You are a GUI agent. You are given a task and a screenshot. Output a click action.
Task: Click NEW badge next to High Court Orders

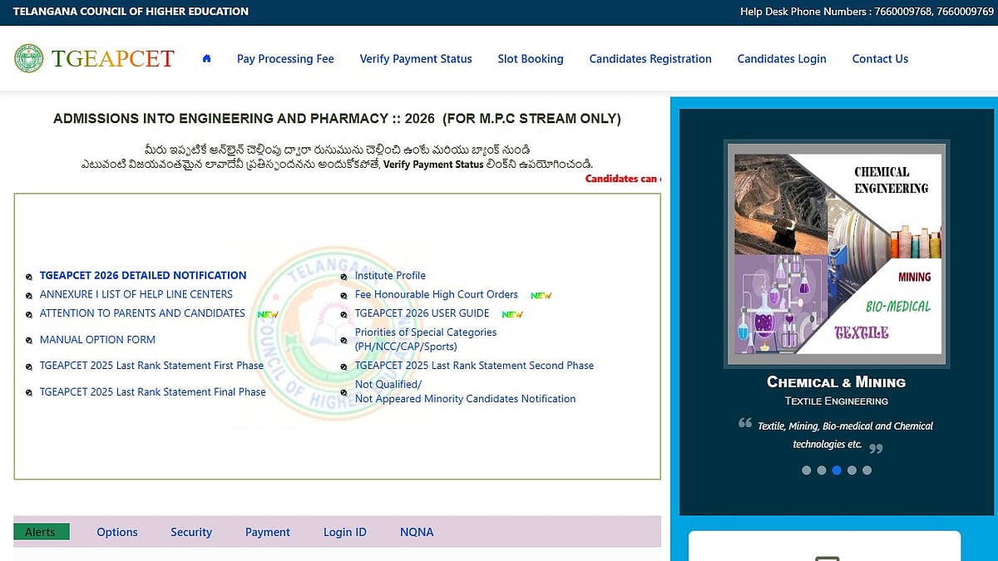(x=541, y=296)
